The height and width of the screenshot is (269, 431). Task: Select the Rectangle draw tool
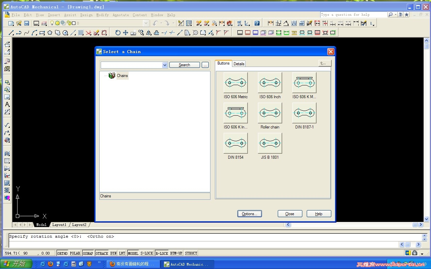click(x=42, y=33)
